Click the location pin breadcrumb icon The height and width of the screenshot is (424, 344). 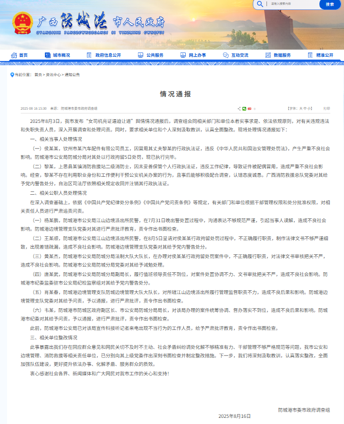click(x=12, y=75)
